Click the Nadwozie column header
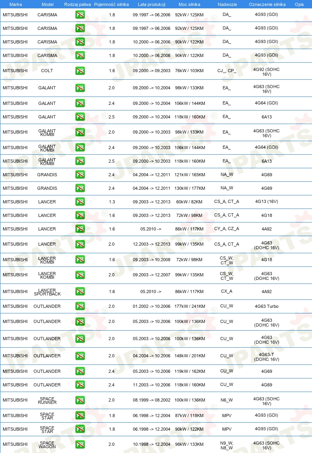 pos(227,4)
